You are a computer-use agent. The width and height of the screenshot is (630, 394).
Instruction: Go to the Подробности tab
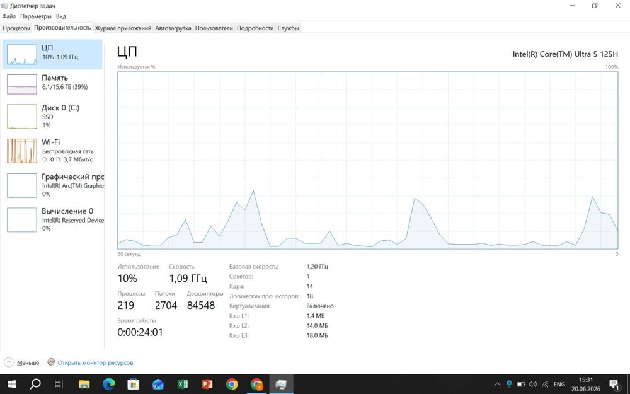point(255,28)
